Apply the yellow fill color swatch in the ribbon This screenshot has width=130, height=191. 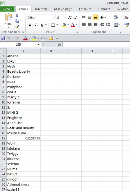[x=64, y=25]
